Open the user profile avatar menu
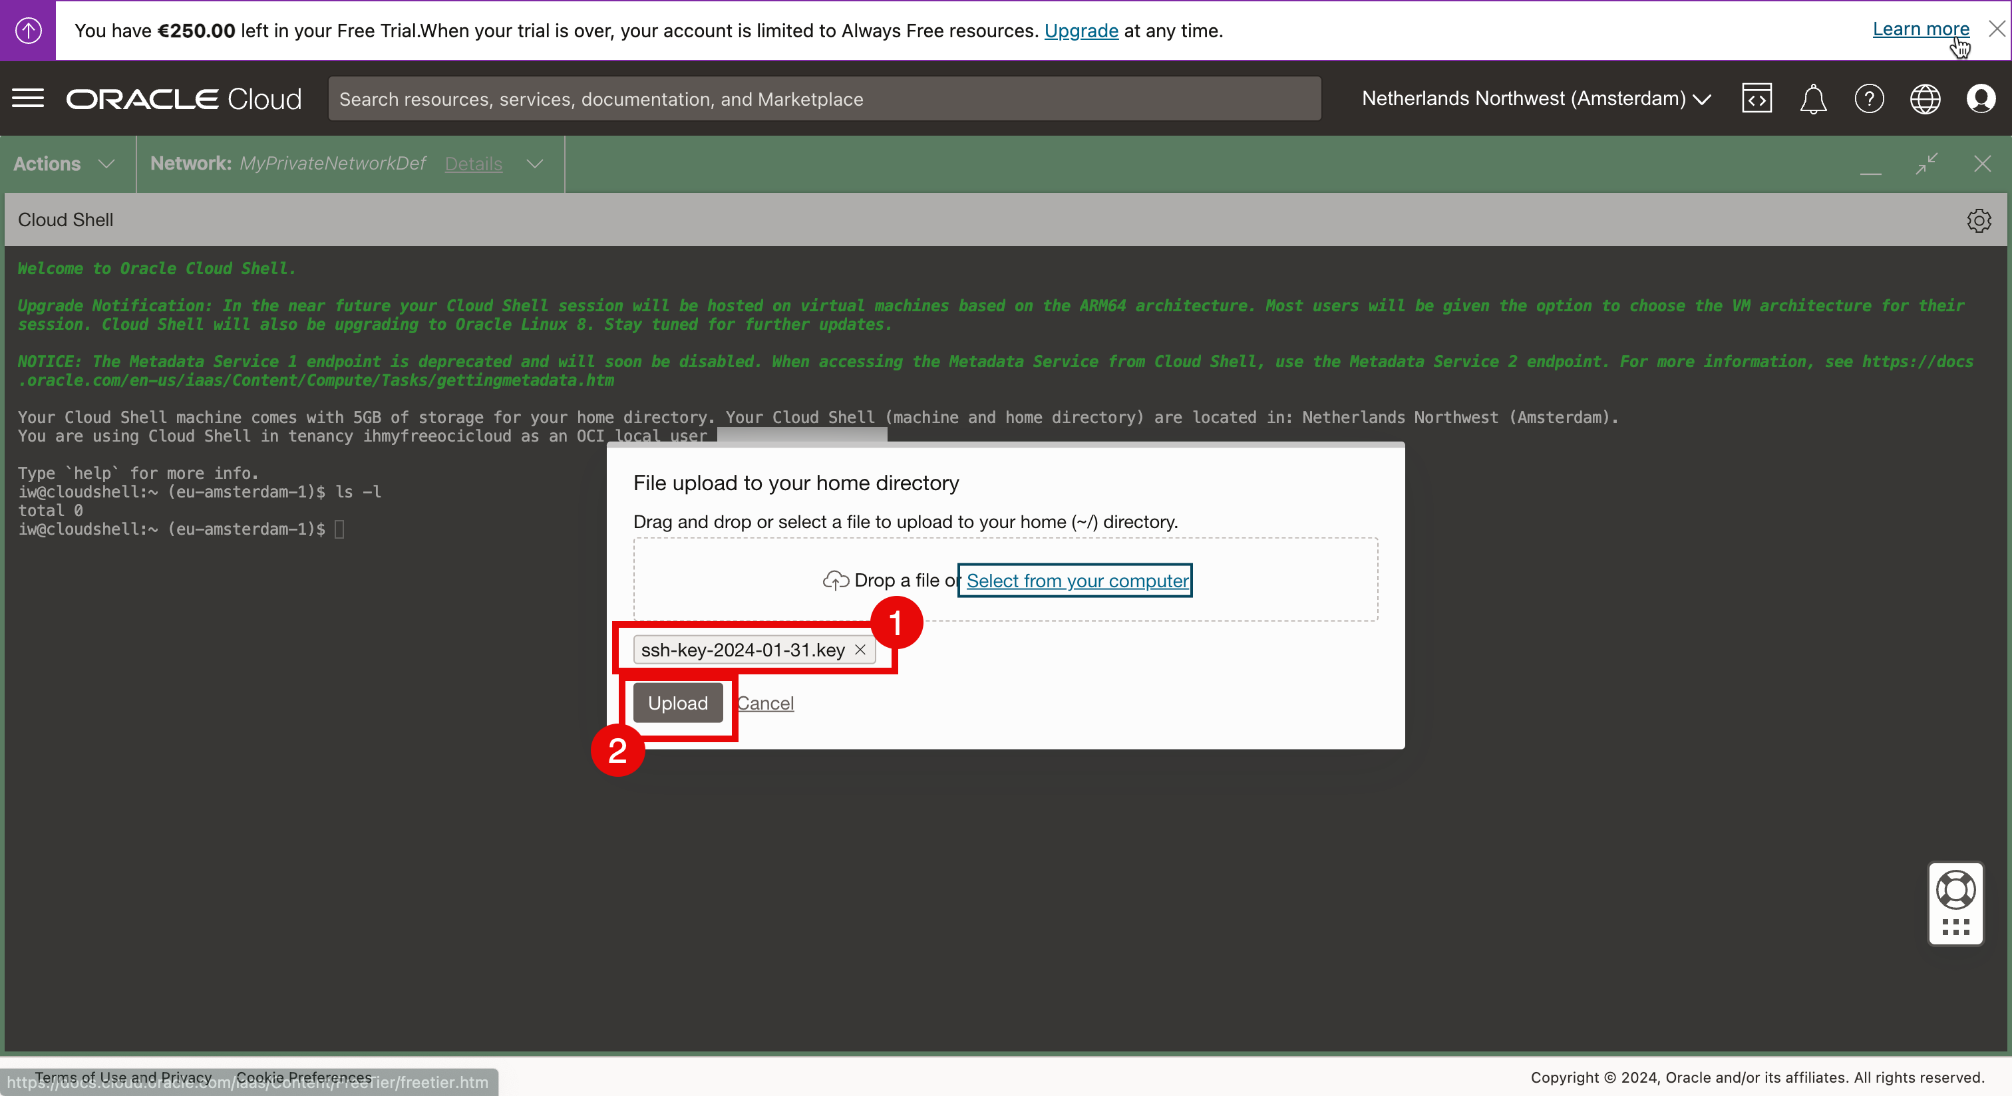The image size is (2012, 1096). [1981, 99]
